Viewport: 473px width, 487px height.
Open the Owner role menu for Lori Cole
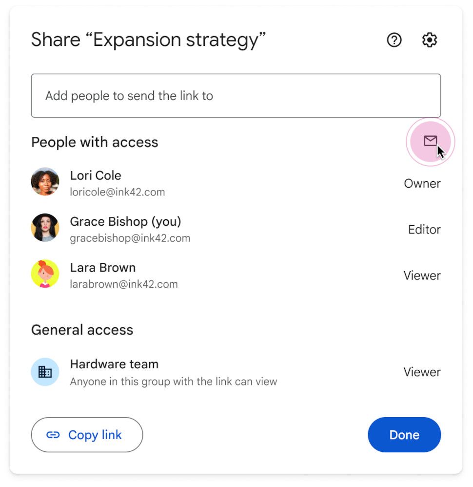click(x=422, y=184)
